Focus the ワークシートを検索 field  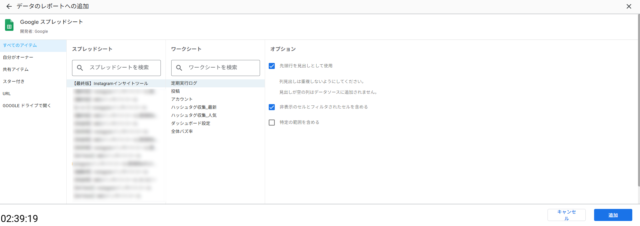coord(215,68)
